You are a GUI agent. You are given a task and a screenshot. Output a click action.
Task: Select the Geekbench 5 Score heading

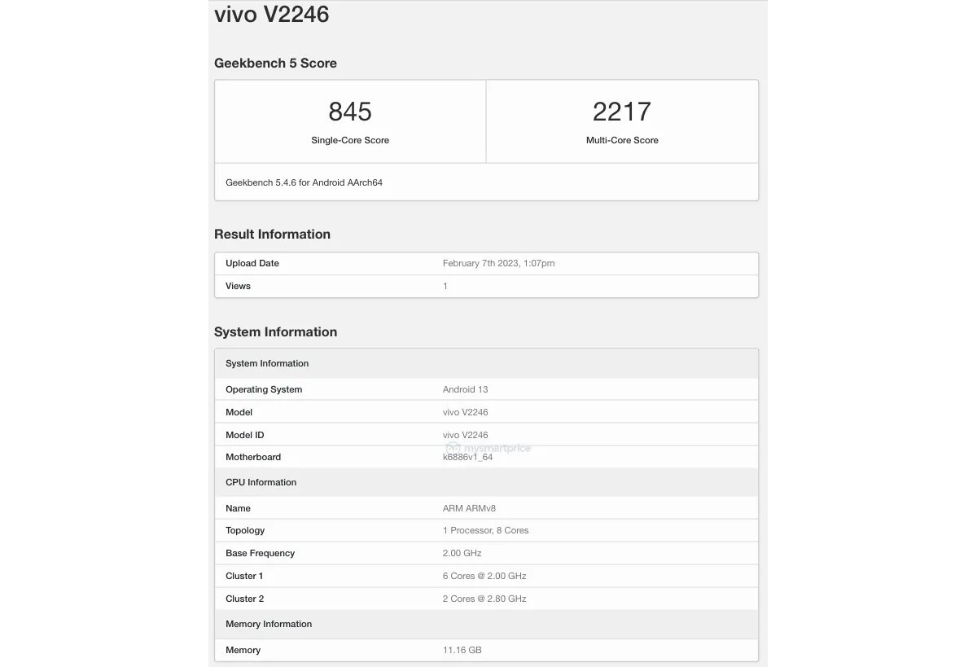click(x=275, y=64)
